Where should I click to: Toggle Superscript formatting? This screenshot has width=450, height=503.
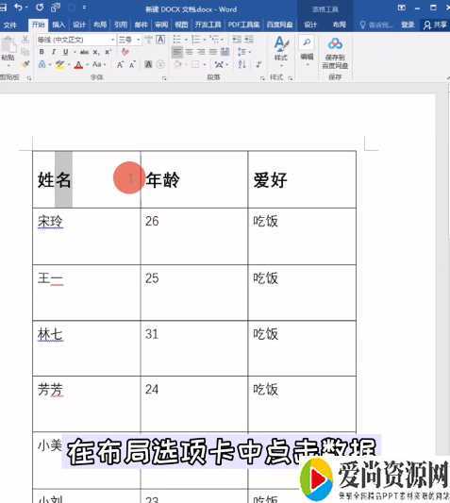(108, 52)
